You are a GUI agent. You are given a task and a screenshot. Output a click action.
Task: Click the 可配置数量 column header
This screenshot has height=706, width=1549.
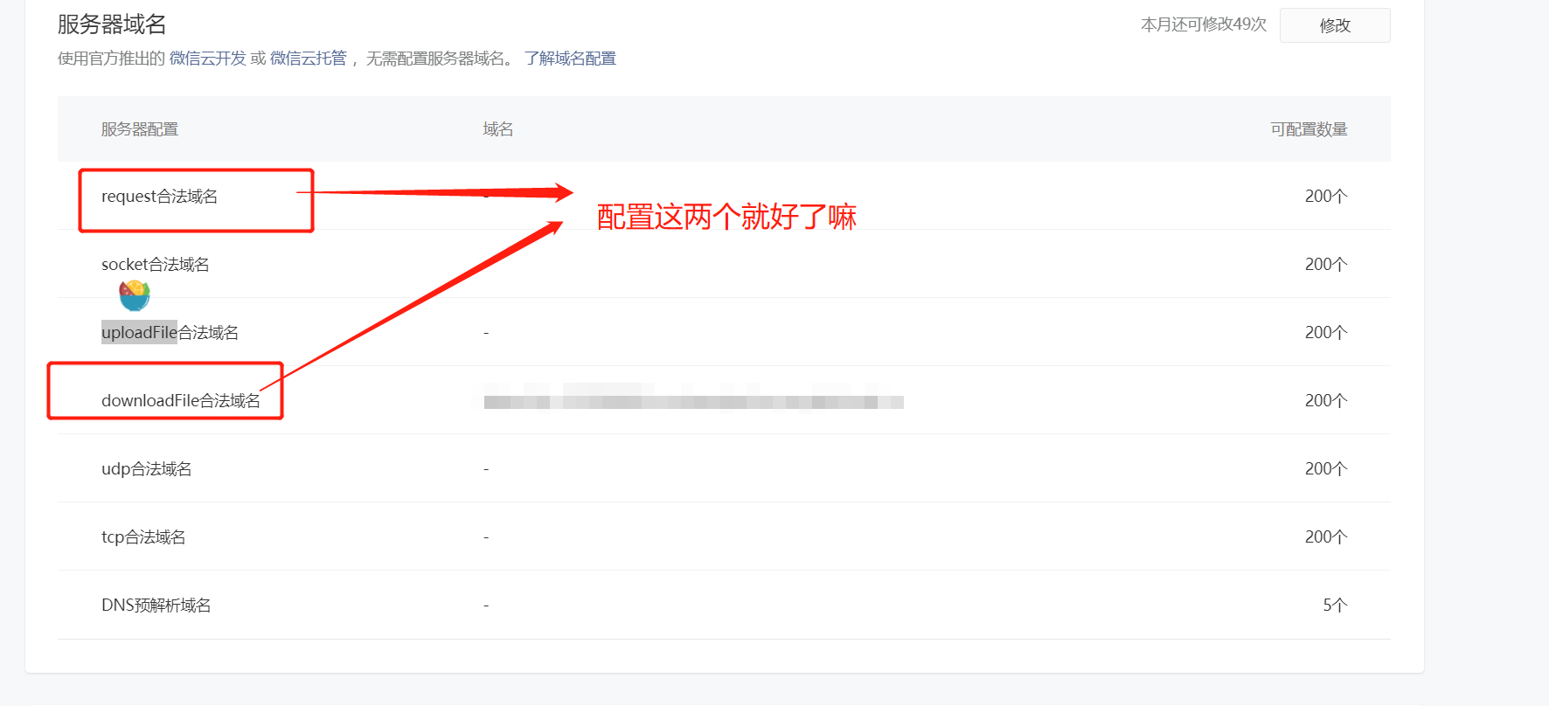1309,129
